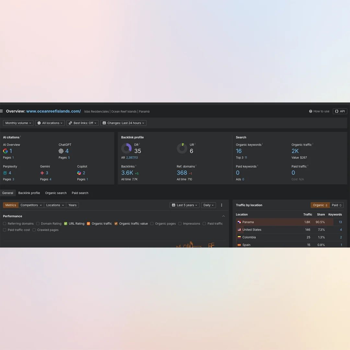Open the Monthly volume dropdown
The image size is (350, 350).
18,123
